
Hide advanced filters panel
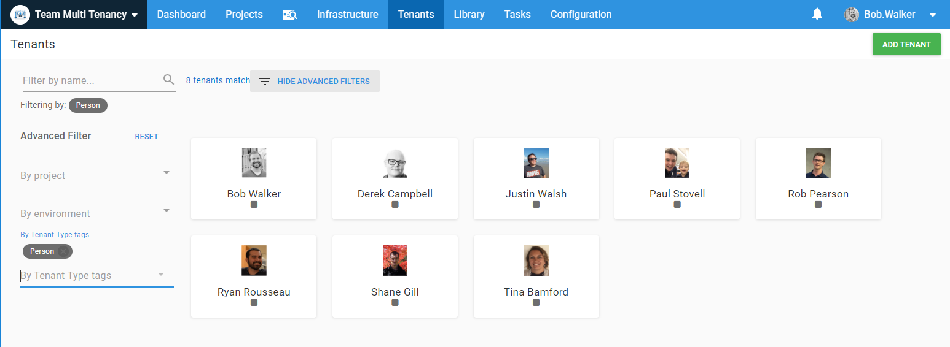click(x=315, y=81)
